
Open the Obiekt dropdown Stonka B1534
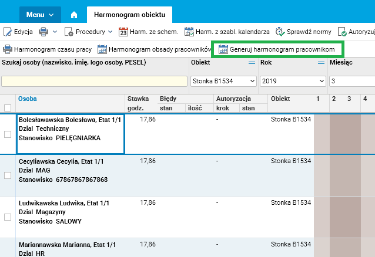click(x=224, y=81)
